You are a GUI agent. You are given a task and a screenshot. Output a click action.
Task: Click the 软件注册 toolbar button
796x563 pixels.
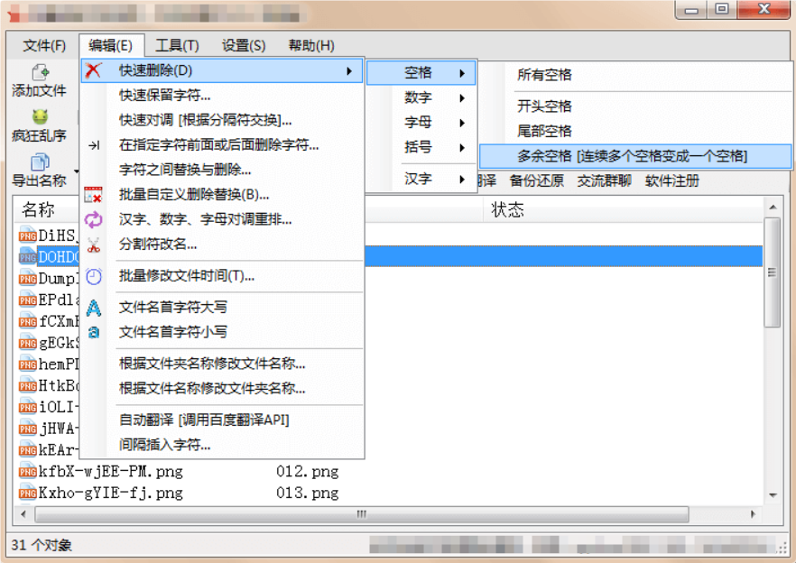coord(672,180)
